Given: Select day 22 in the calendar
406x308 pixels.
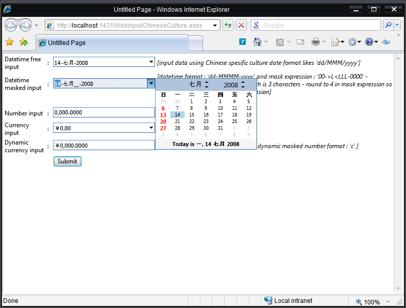Looking at the screenshot, I should (192, 122).
